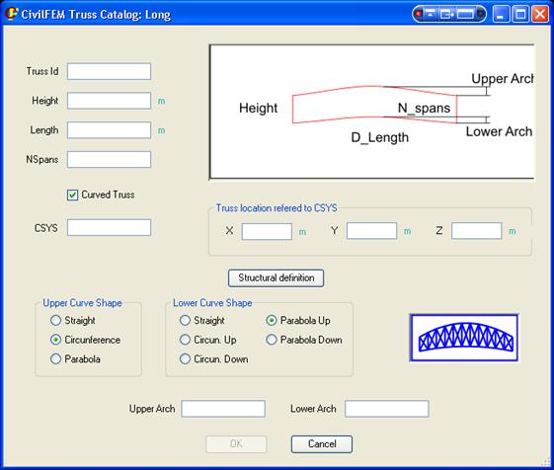The height and width of the screenshot is (470, 554).
Task: Focus the NSpans input field
Action: point(109,159)
